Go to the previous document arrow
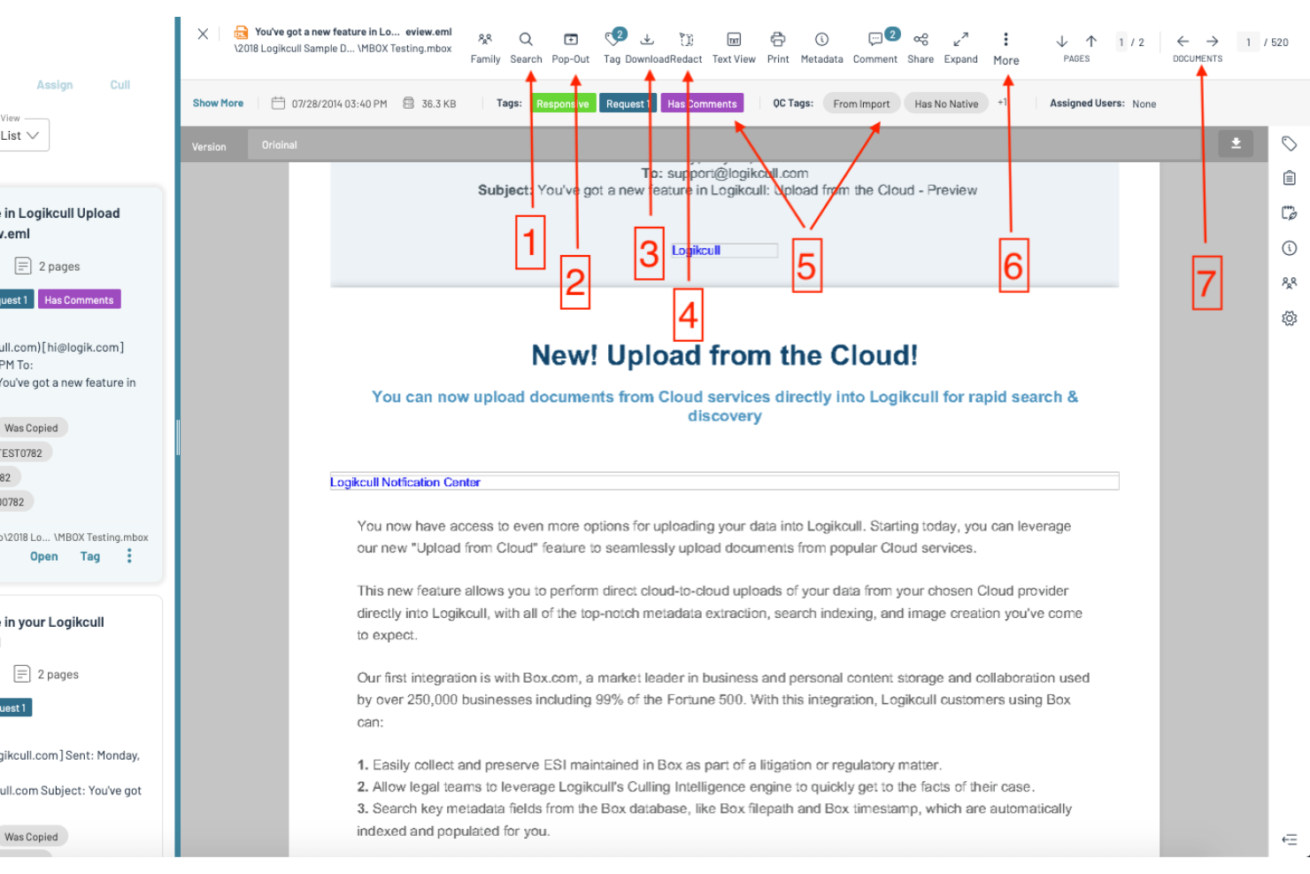The image size is (1310, 874). click(x=1183, y=42)
